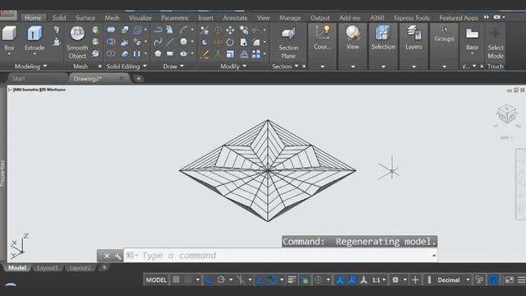Add a new layout with plus button

(x=104, y=267)
